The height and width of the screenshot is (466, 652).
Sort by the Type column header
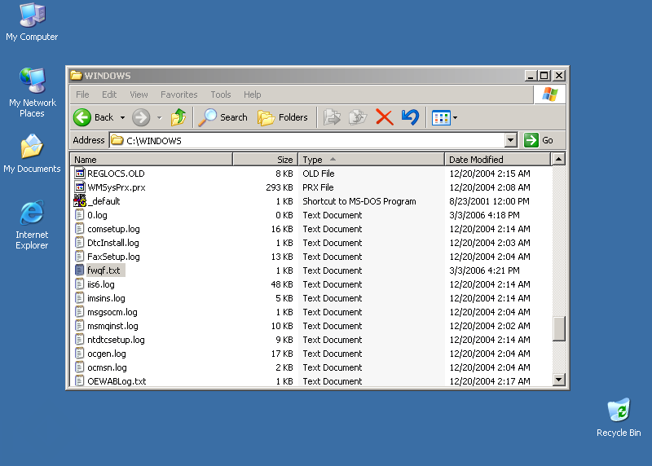372,159
